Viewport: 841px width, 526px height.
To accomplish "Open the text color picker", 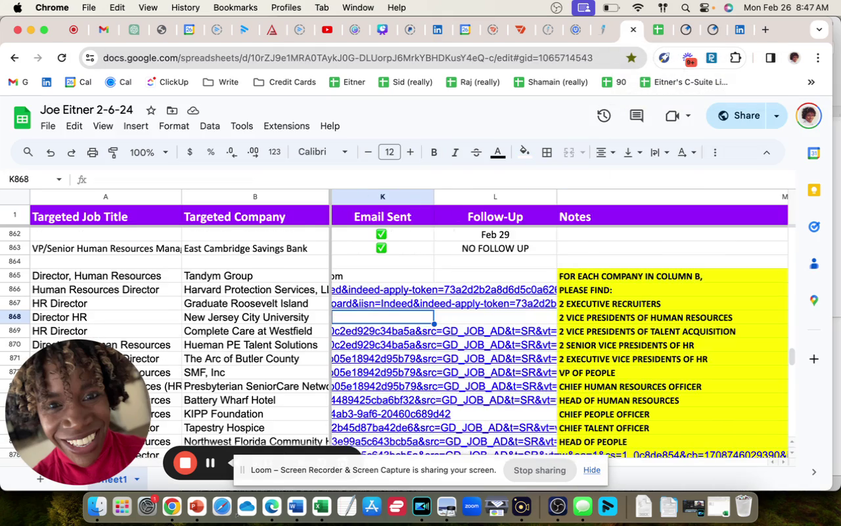I will pos(498,153).
